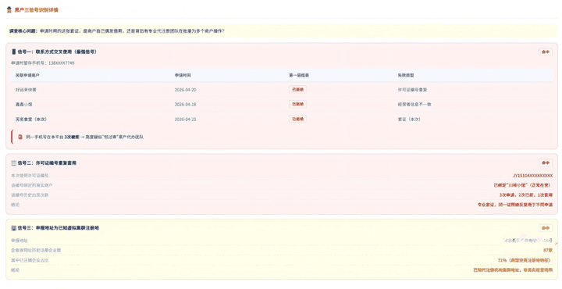
Task: Click the 关联申请商户 column header
Action: (27, 75)
